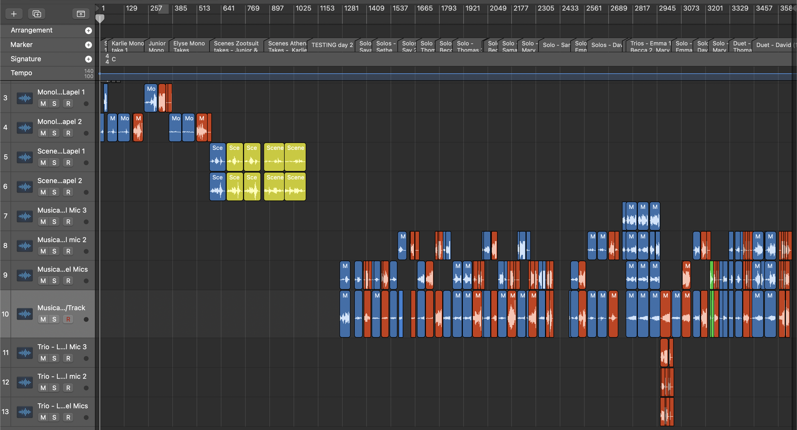797x430 pixels.
Task: Click the TESTING day 2 marker
Action: point(332,45)
